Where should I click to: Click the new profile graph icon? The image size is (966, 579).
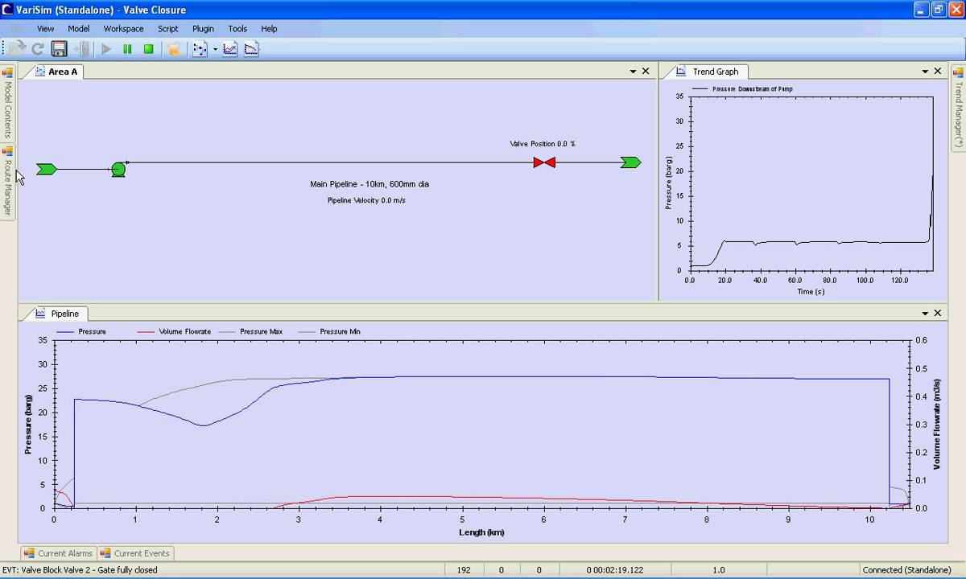[251, 49]
